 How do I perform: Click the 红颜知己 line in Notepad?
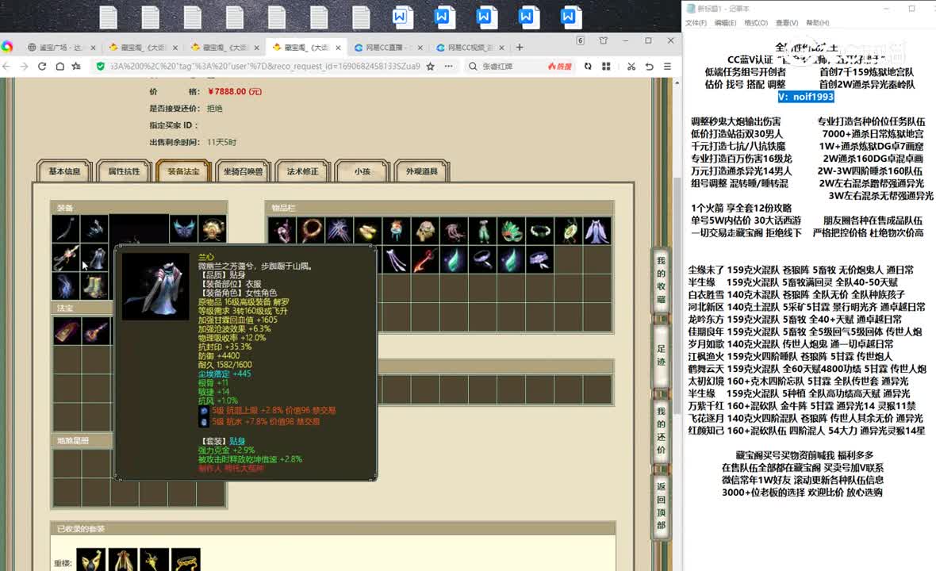[807, 430]
